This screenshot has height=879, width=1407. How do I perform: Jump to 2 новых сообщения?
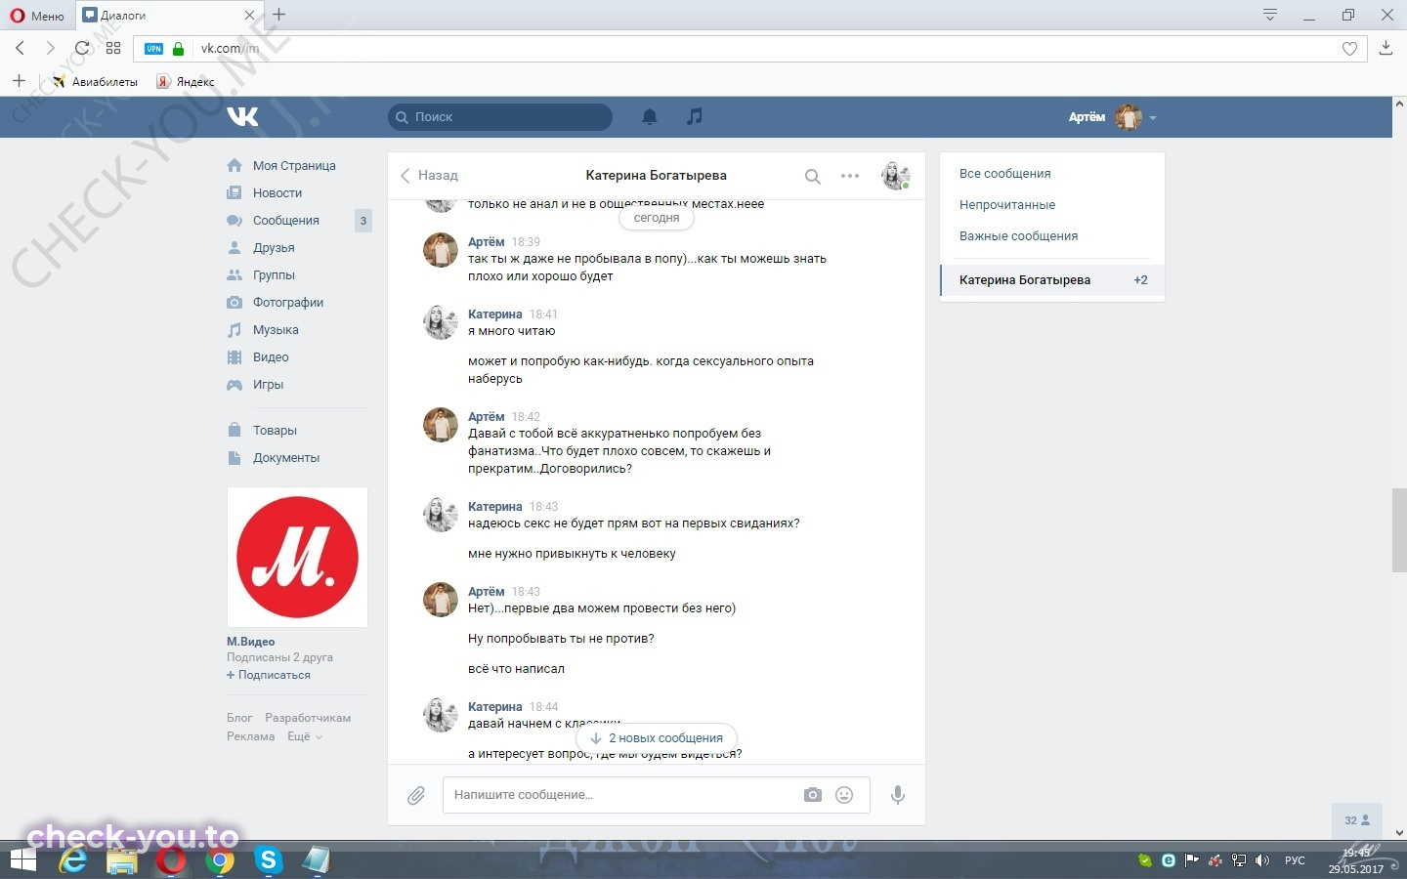pos(657,738)
